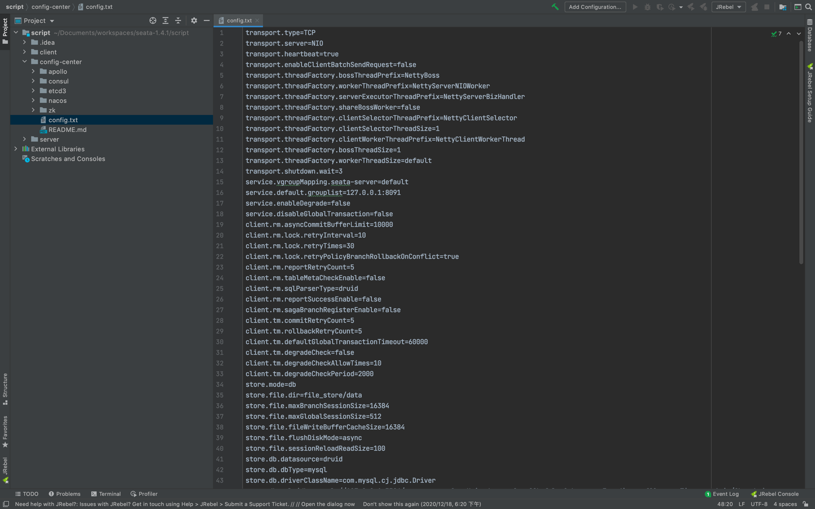This screenshot has width=815, height=509.
Task: Toggle Favorites tool window
Action: (5, 431)
